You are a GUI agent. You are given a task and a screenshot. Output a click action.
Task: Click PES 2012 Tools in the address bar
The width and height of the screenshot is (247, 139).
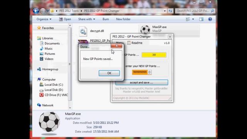click(69, 11)
